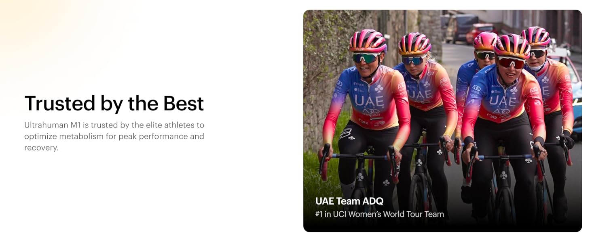Screen dimensions: 592x242
Task: Open the UAE Team ADQ caption title
Action: pos(349,201)
